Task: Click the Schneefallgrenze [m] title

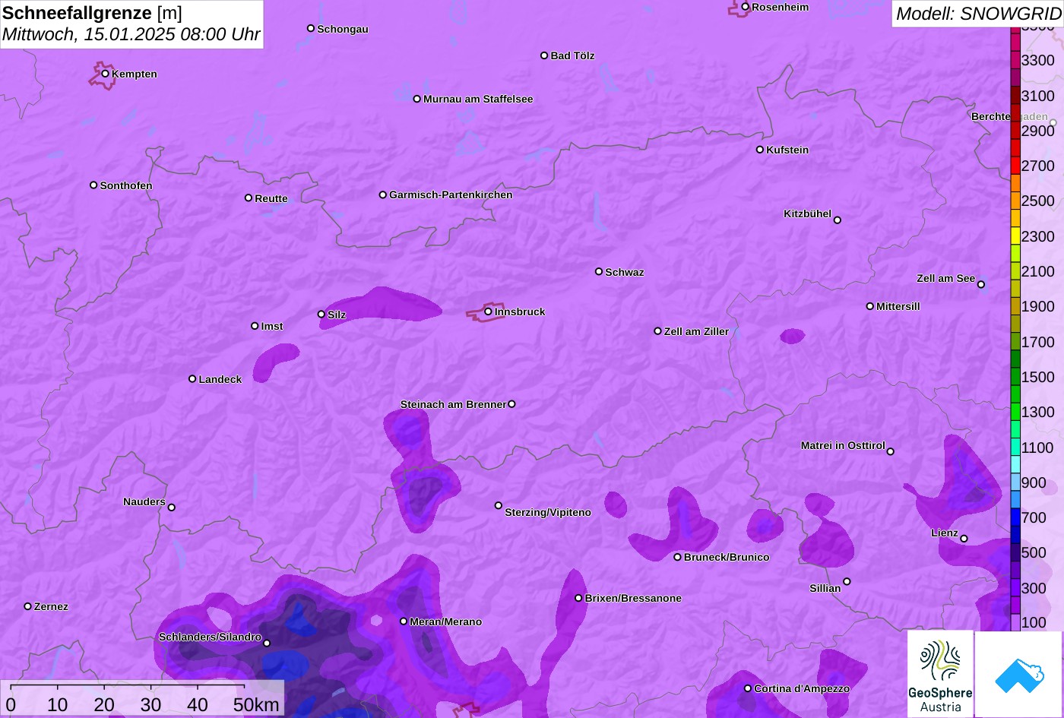Action: 93,13
